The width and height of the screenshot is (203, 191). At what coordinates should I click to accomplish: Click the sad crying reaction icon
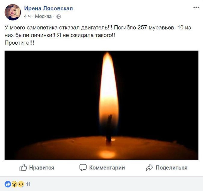(x=21, y=184)
